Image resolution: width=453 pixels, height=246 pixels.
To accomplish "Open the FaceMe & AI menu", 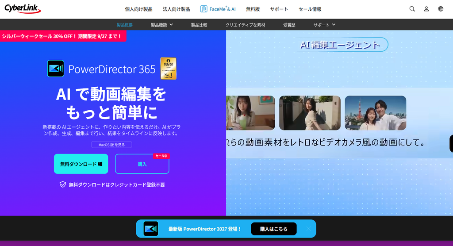I will (218, 9).
